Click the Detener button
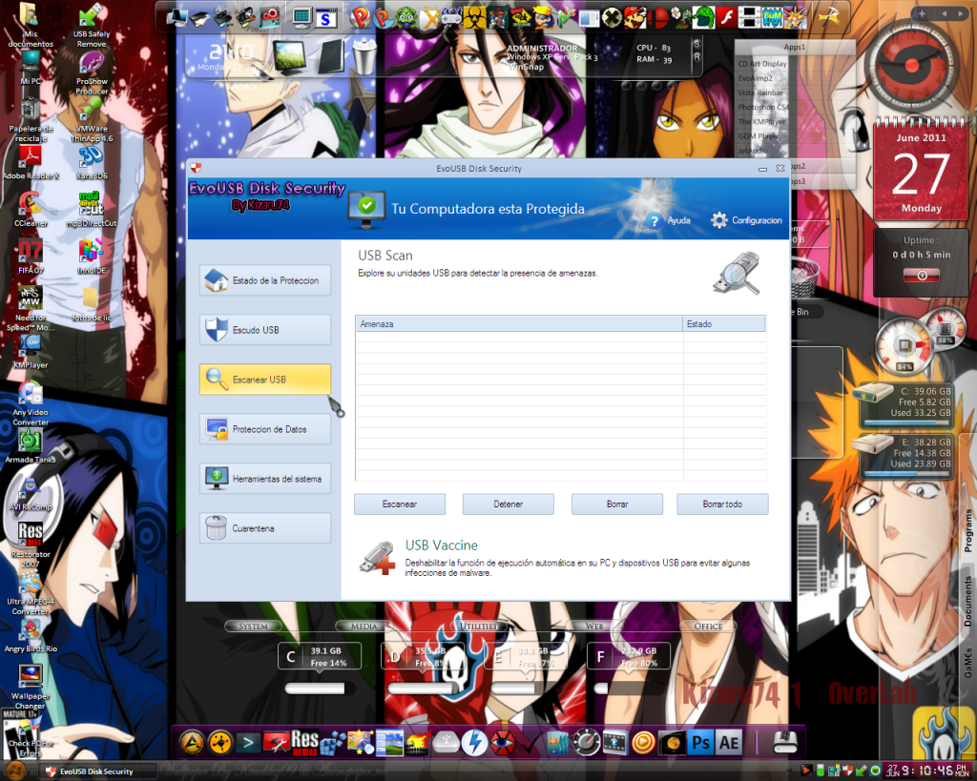 [x=508, y=504]
